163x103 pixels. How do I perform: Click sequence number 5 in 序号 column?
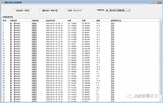[3, 33]
